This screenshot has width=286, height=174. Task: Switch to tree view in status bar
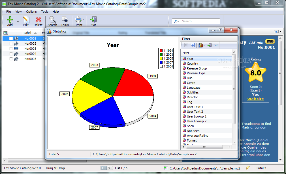[x=110, y=168]
